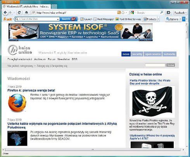Click the horizontal scrollbar thumb
The width and height of the screenshot is (190, 157).
[x=93, y=150]
